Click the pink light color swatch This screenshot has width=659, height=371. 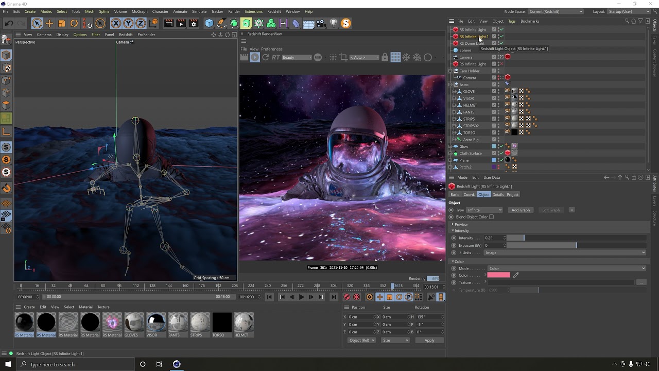(x=498, y=275)
